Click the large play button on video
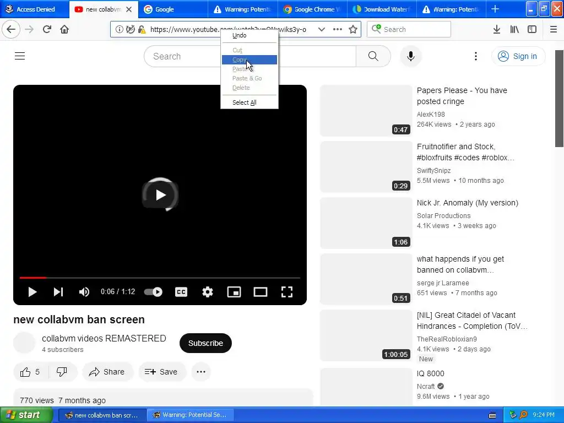 160,194
